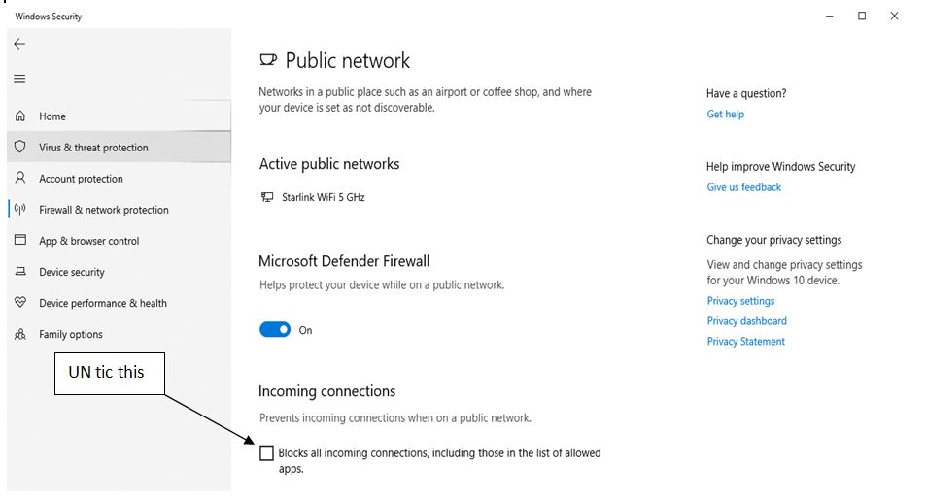Open Firewall & network protection section
This screenshot has width=926, height=499.
click(104, 210)
